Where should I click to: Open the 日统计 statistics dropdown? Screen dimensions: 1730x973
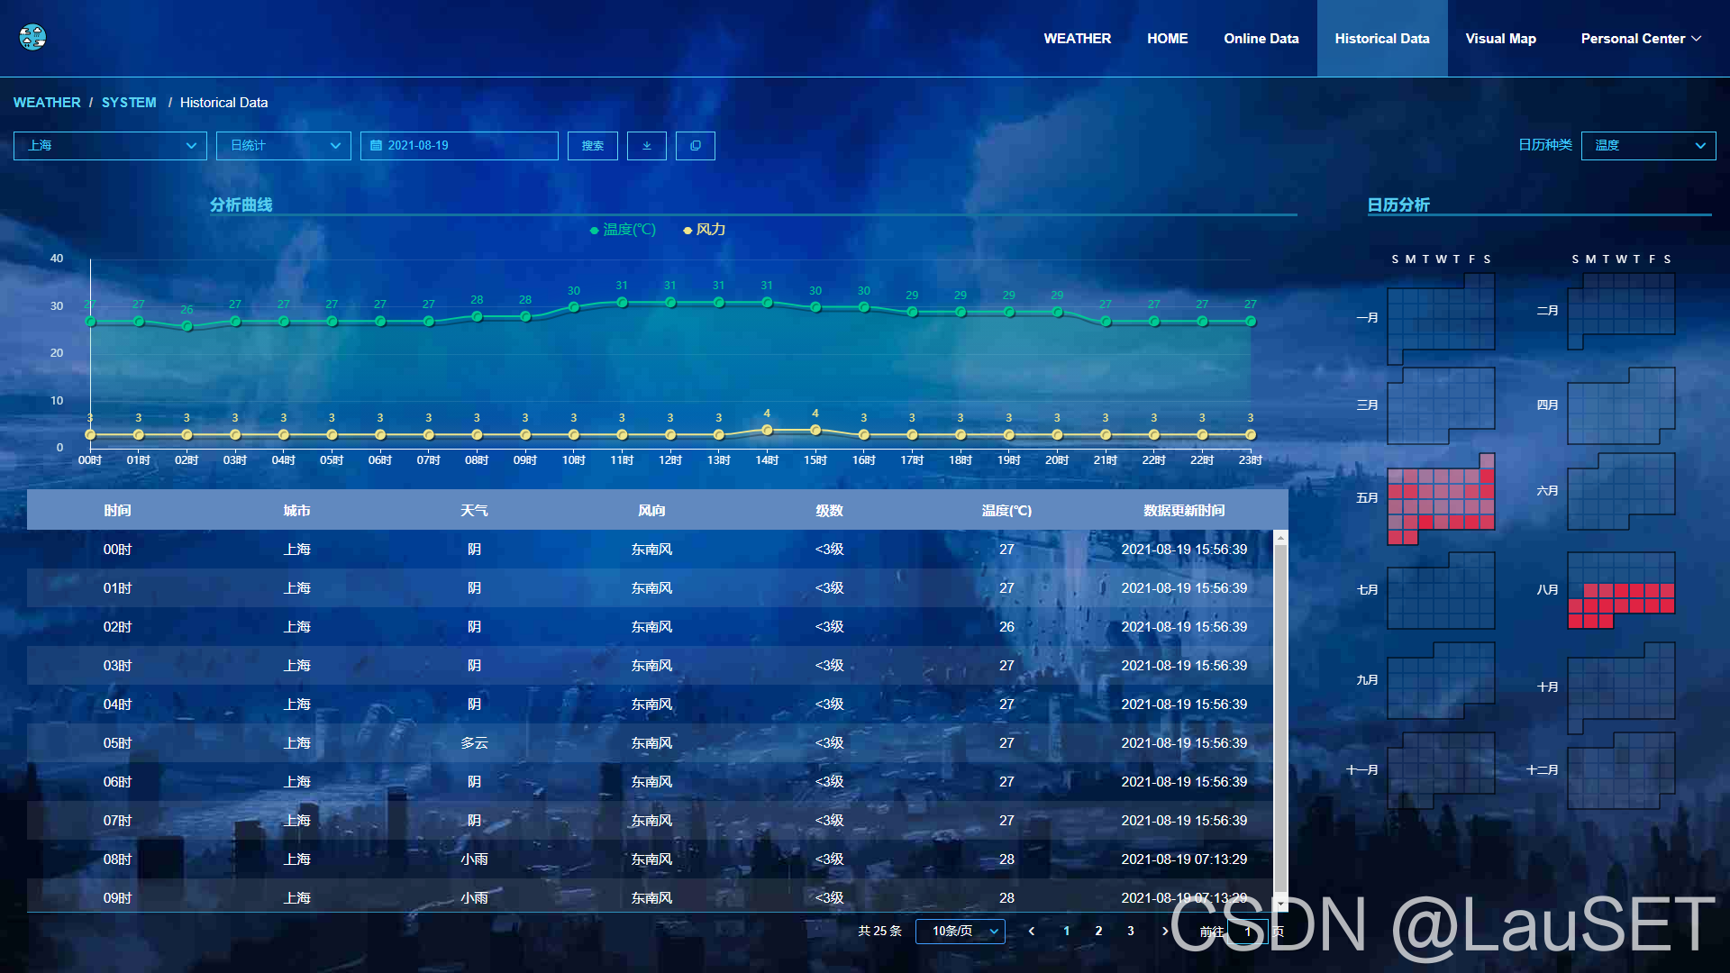point(284,146)
